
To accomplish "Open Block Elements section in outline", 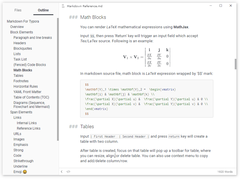I will (x=22, y=32).
